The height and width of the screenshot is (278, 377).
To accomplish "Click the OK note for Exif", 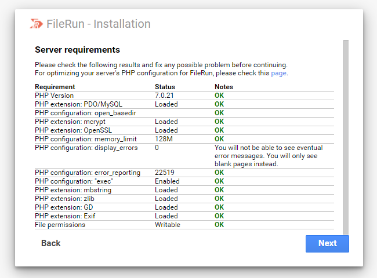I will (x=219, y=216).
